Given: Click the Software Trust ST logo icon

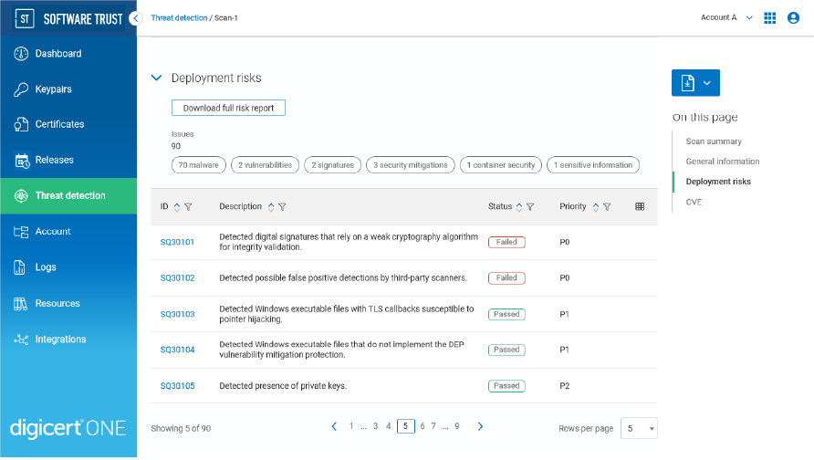Looking at the screenshot, I should coord(25,18).
